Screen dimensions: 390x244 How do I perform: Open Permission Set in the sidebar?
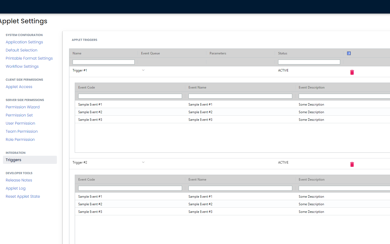pos(19,115)
